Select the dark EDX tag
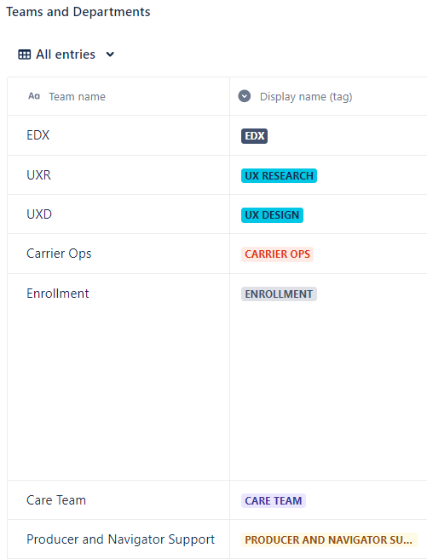Viewport: 427px width, 559px height. tap(254, 136)
